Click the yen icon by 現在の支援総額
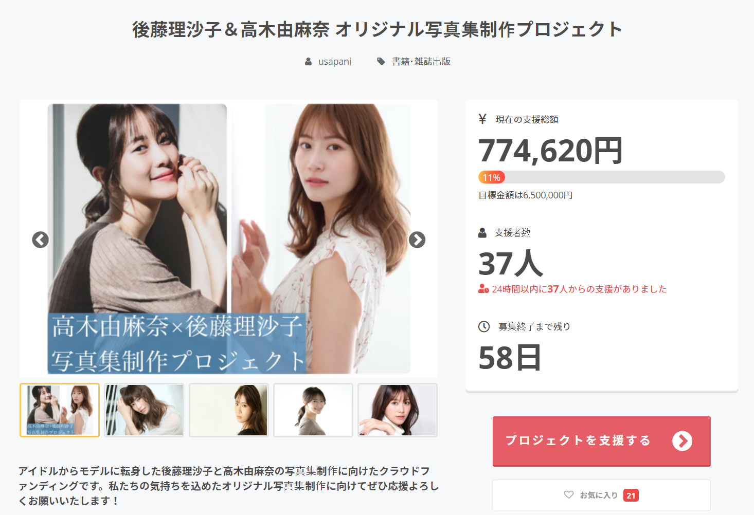The height and width of the screenshot is (515, 754). tap(482, 119)
